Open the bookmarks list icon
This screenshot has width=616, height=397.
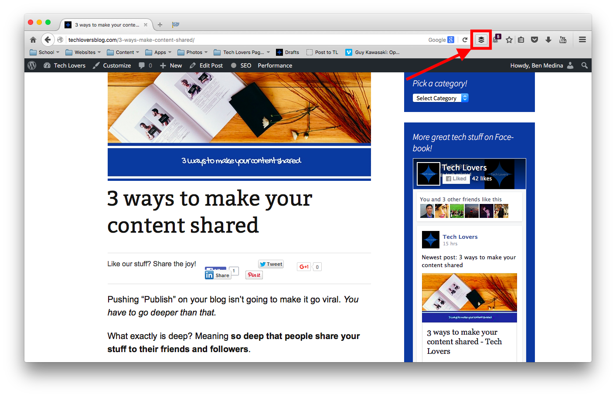(521, 40)
